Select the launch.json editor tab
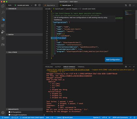 point(66,5)
